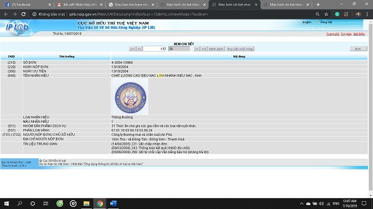Open Chrome's three-dot menu

click(x=367, y=14)
